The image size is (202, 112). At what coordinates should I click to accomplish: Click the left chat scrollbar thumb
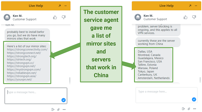pos(70,80)
